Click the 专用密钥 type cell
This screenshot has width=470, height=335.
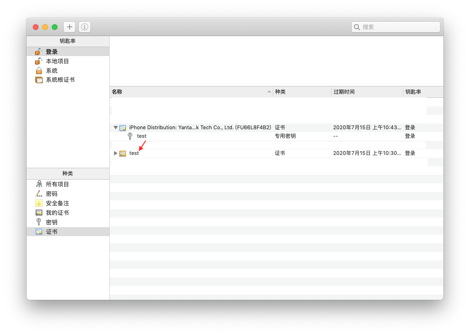(x=285, y=136)
